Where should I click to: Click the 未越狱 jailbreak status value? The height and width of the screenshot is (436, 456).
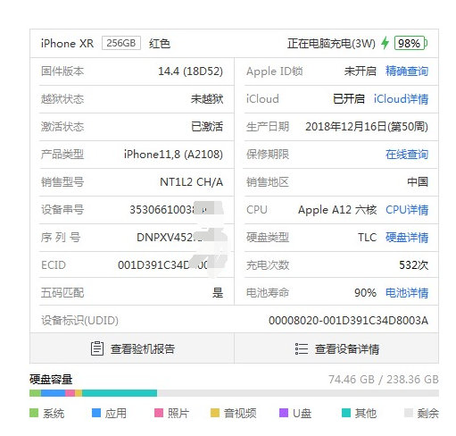pos(207,99)
